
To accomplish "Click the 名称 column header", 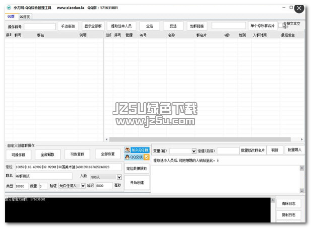I will 171,35.
